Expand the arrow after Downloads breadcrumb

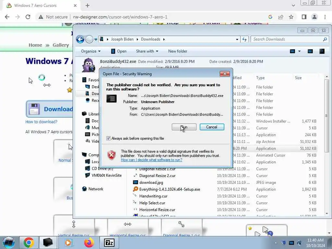point(164,39)
